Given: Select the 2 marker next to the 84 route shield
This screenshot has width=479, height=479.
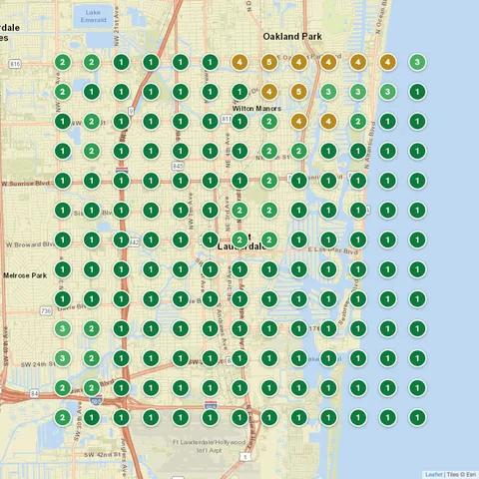Looking at the screenshot, I should click(62, 388).
